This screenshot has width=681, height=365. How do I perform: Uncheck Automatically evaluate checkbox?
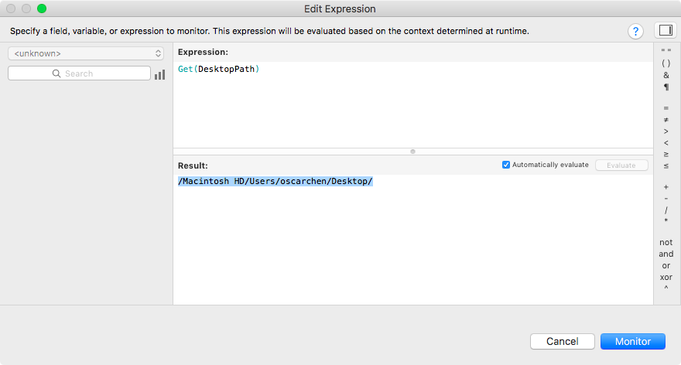(x=506, y=165)
